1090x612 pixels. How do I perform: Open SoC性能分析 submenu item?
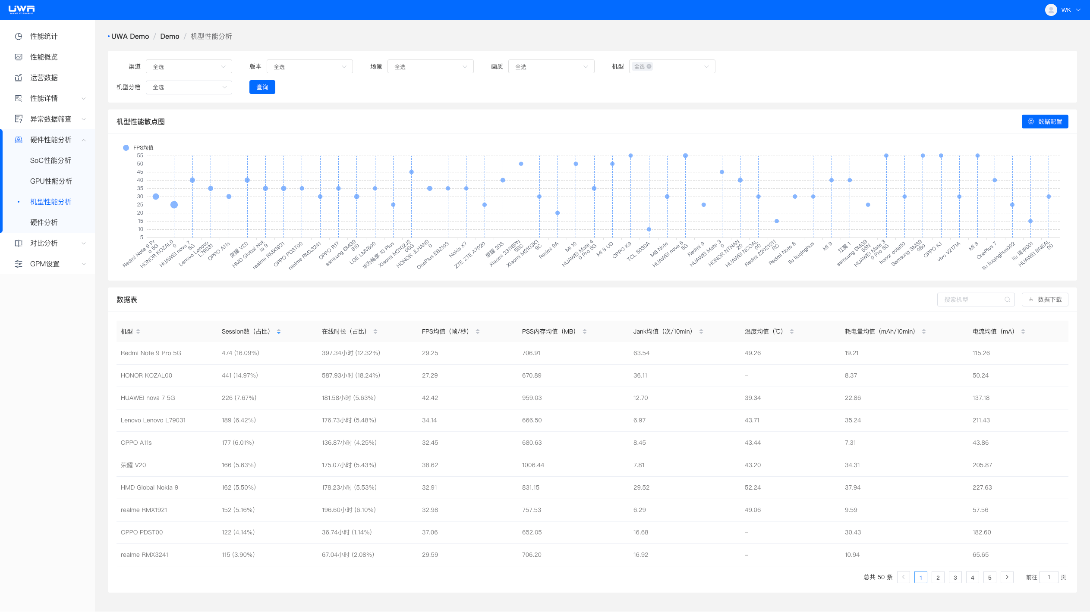pyautogui.click(x=50, y=161)
